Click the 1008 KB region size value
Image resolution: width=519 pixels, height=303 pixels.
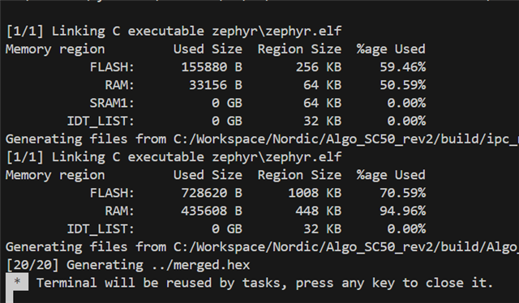(x=315, y=193)
